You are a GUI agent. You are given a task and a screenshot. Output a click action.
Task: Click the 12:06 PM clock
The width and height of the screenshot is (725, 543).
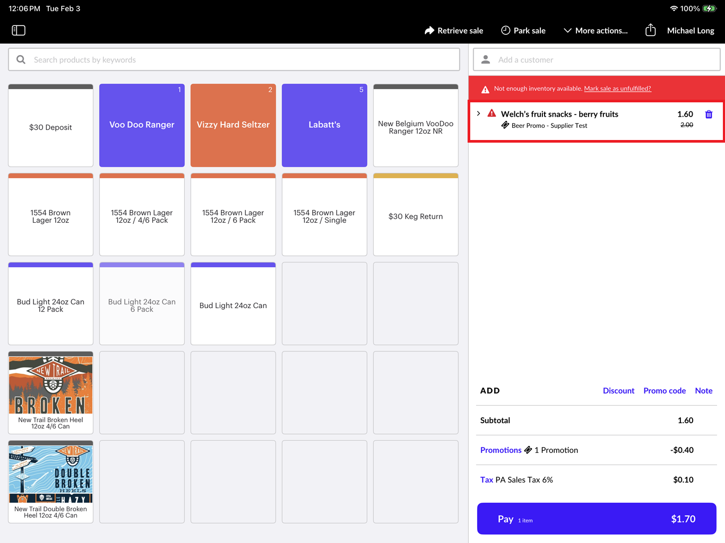[x=24, y=8]
